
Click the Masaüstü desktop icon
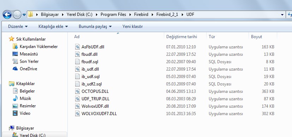(15, 54)
